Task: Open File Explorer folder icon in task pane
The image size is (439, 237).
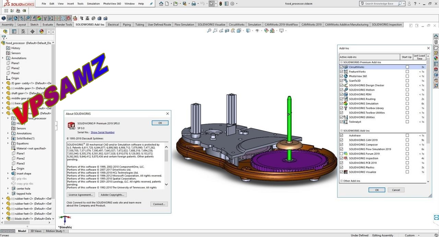Action: click(x=436, y=48)
